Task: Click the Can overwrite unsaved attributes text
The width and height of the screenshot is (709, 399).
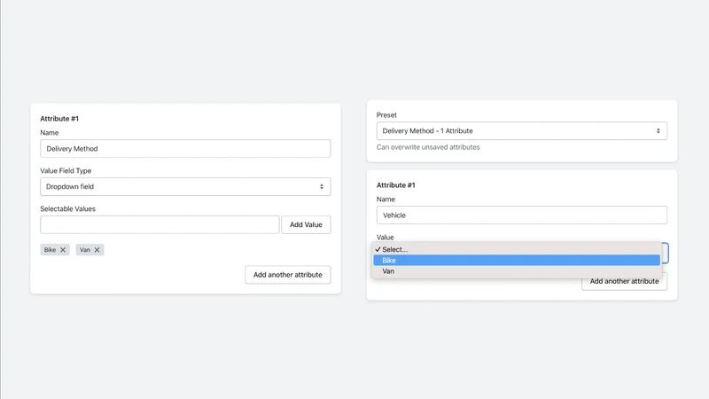Action: tap(428, 147)
